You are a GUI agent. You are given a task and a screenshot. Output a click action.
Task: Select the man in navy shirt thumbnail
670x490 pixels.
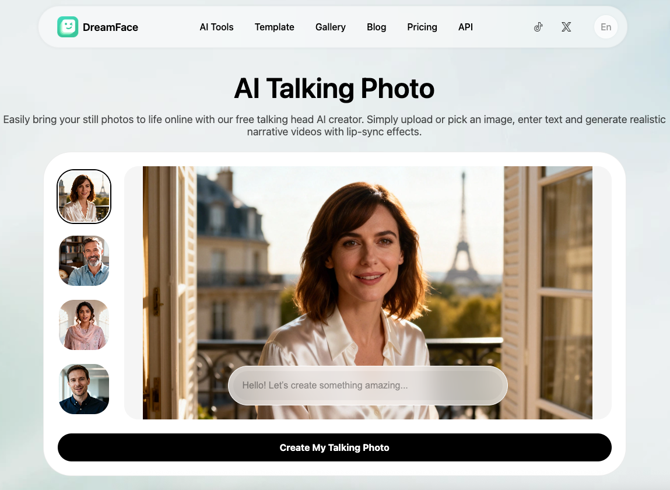pyautogui.click(x=84, y=388)
